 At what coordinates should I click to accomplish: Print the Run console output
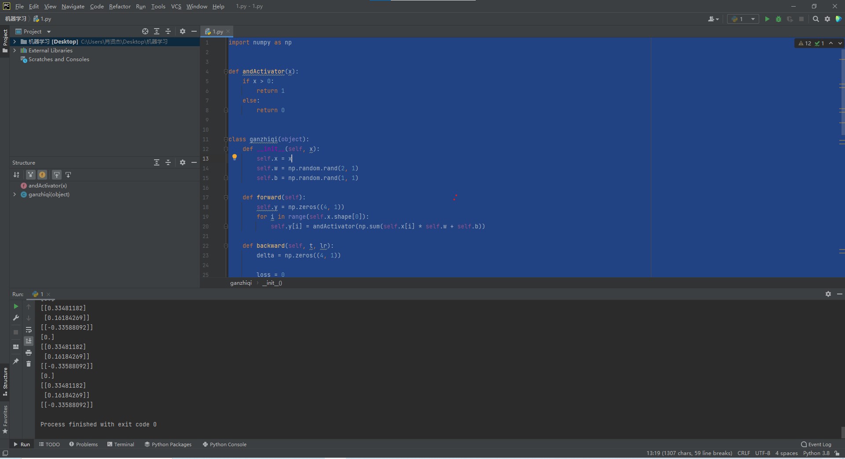coord(29,353)
